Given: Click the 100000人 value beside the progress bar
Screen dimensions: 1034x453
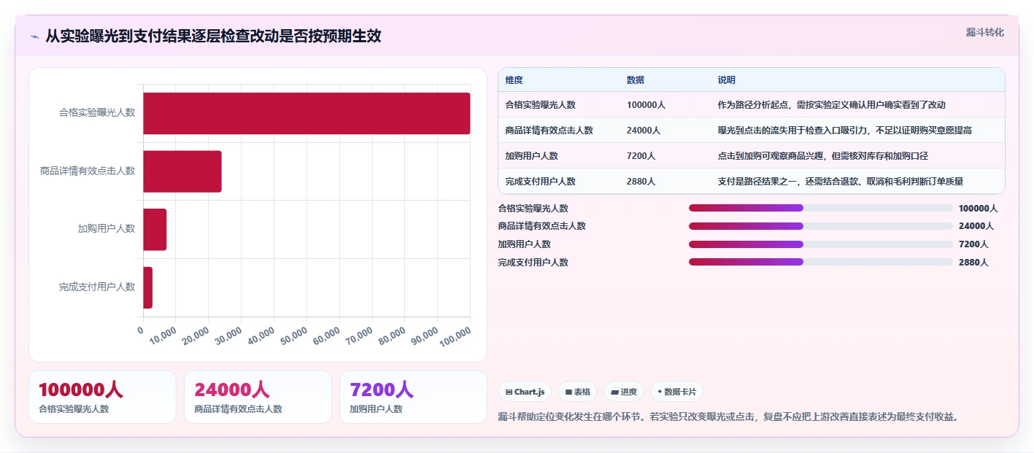Looking at the screenshot, I should pyautogui.click(x=978, y=209).
